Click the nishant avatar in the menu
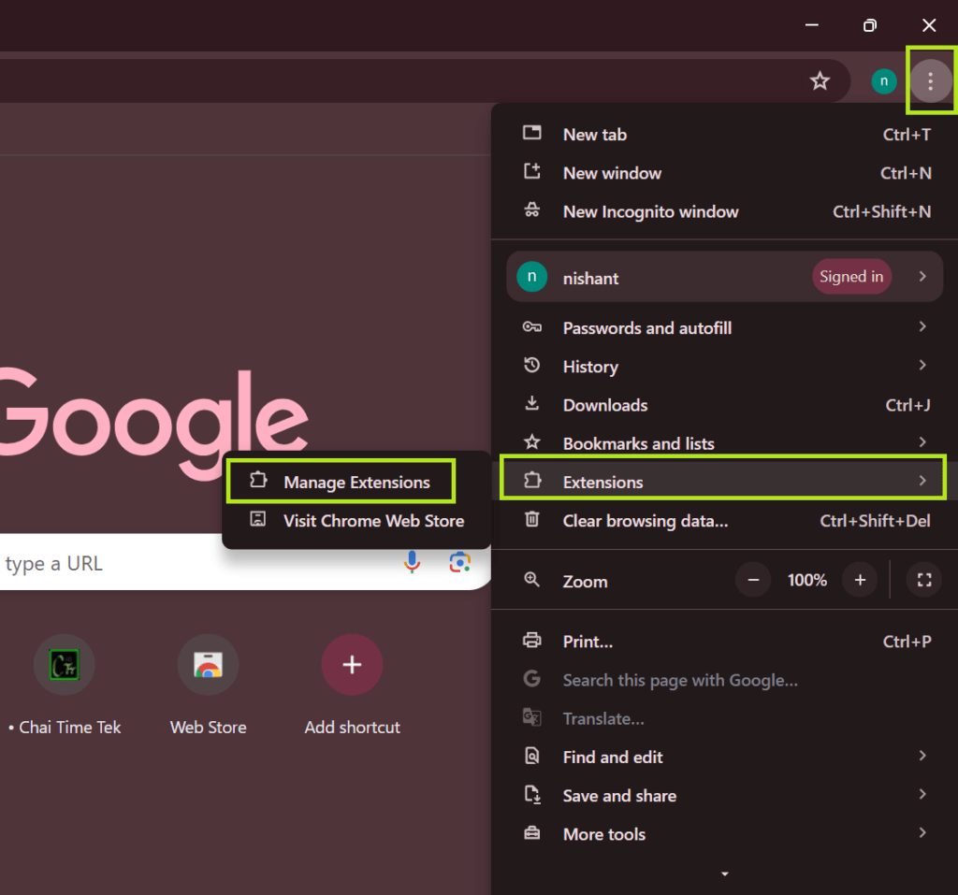Screen dimensions: 958x895 (x=531, y=277)
